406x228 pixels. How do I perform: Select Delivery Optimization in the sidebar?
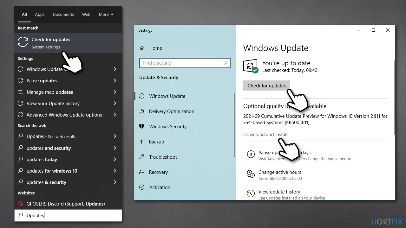pos(172,111)
